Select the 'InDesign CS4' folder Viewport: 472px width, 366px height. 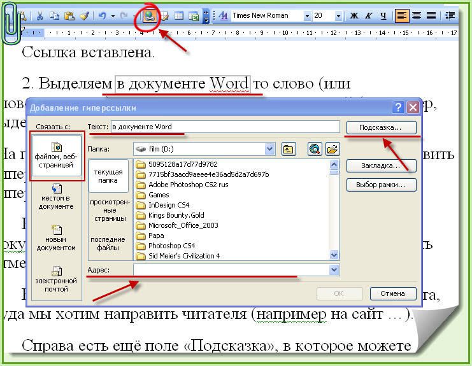[162, 205]
